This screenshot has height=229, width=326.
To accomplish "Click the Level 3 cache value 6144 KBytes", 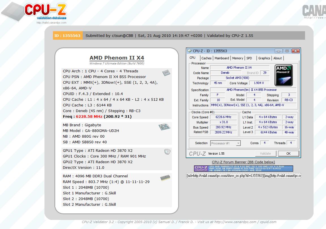I will [x=269, y=132].
